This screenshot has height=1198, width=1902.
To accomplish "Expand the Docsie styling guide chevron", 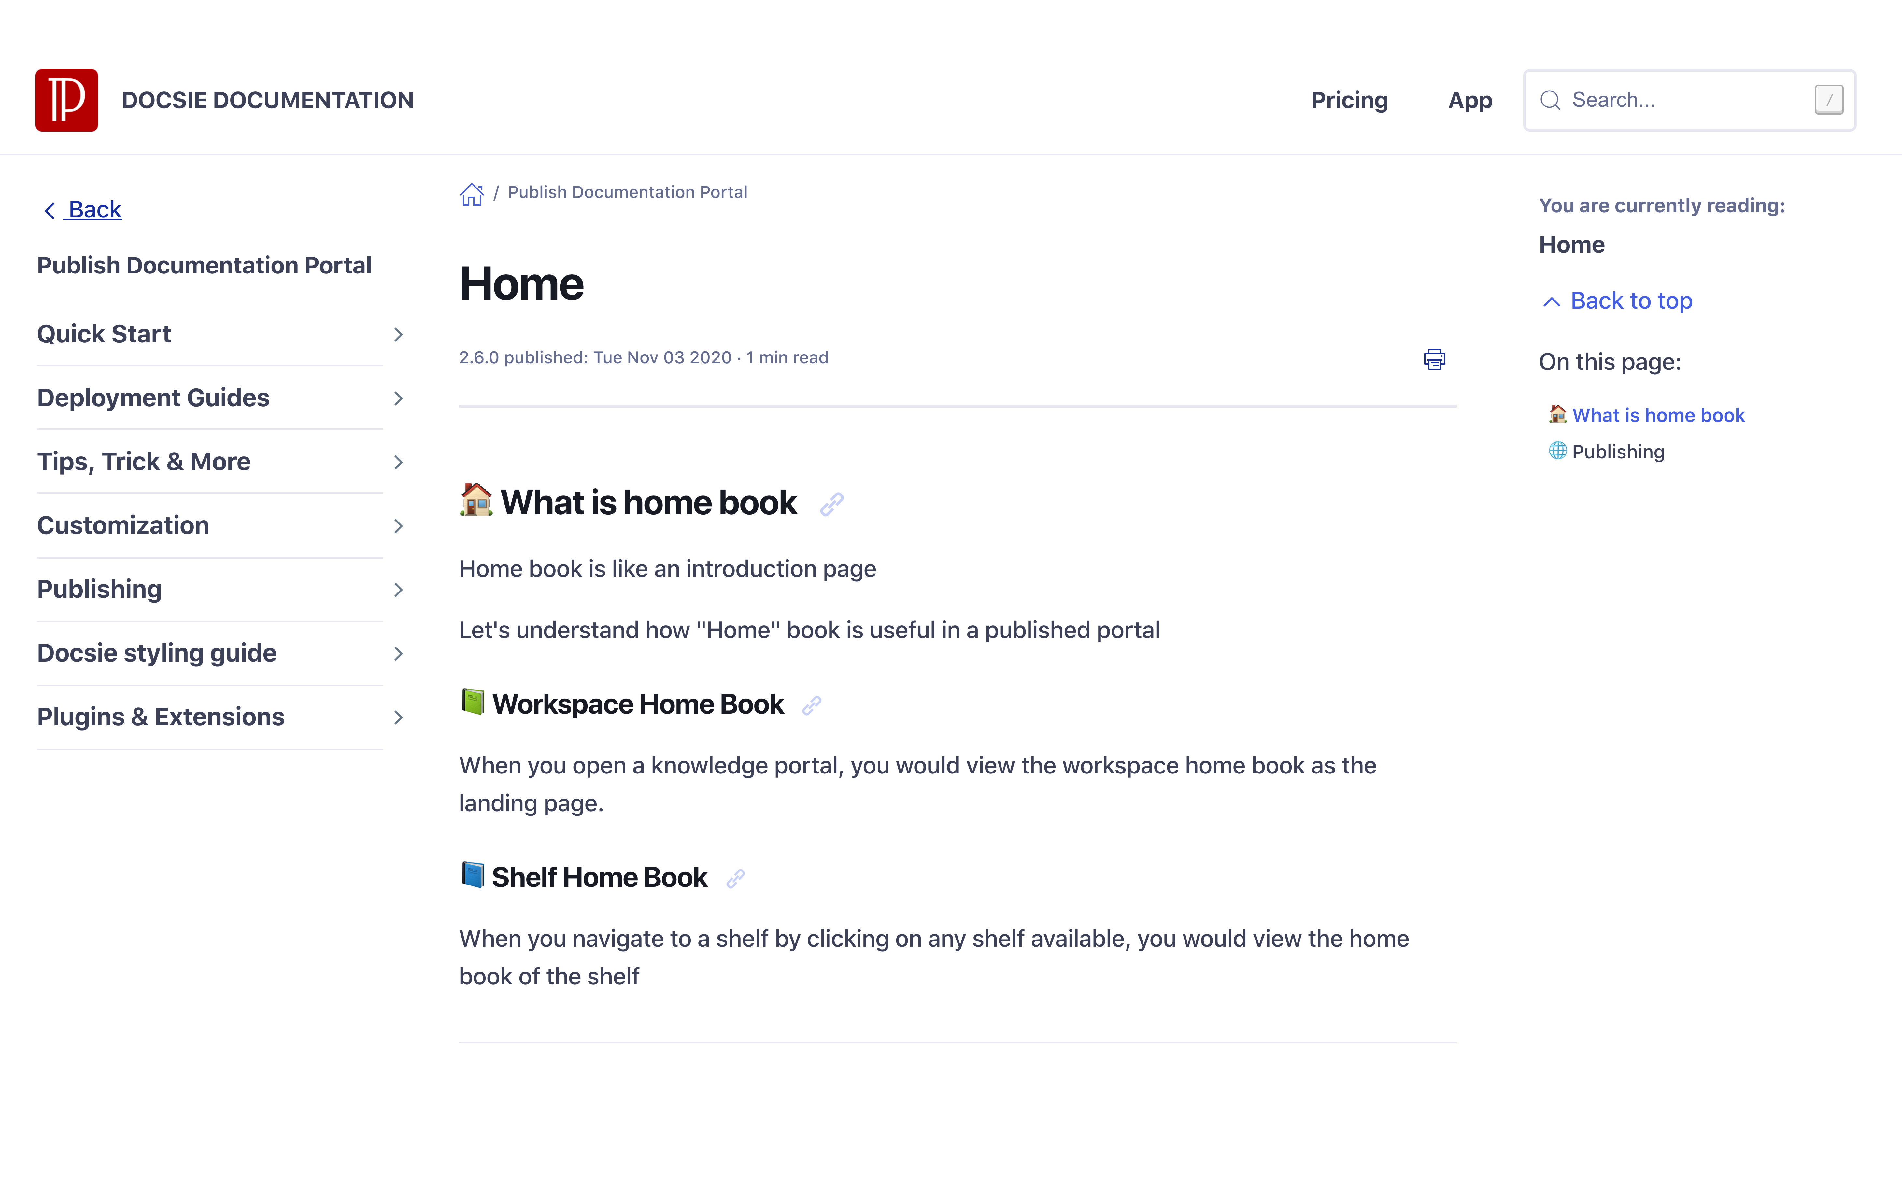I will [x=398, y=654].
